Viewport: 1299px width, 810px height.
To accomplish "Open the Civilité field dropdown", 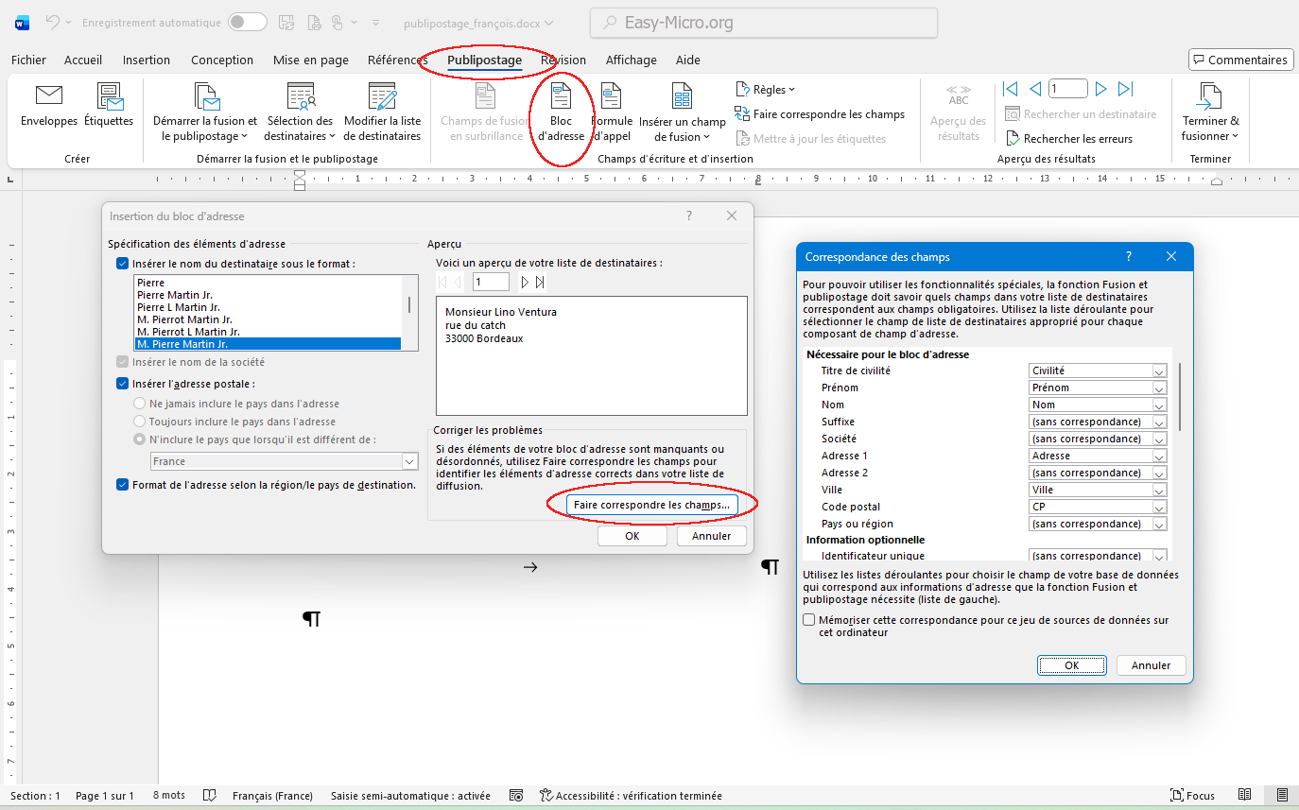I will coord(1159,371).
